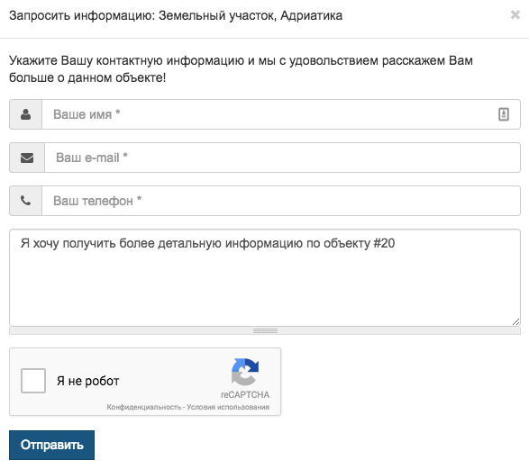Click the 'Я не робот' label text
This screenshot has width=529, height=469.
87,381
